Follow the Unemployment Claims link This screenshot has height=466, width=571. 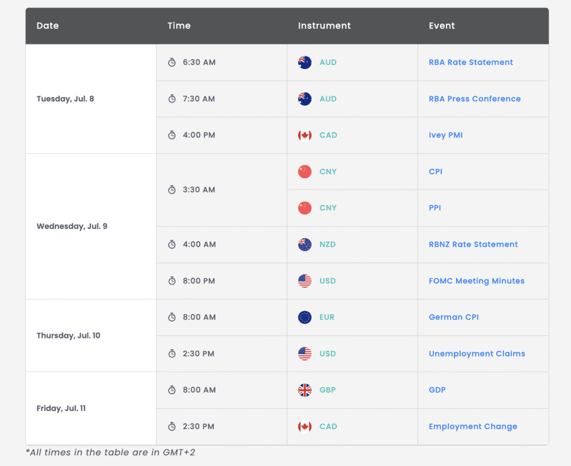tap(477, 354)
